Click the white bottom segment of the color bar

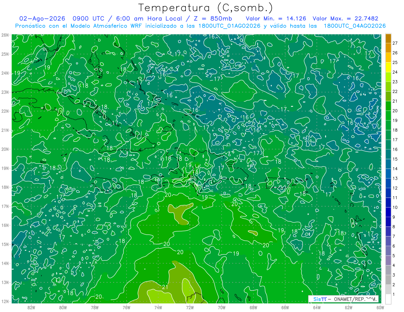[x=389, y=299]
